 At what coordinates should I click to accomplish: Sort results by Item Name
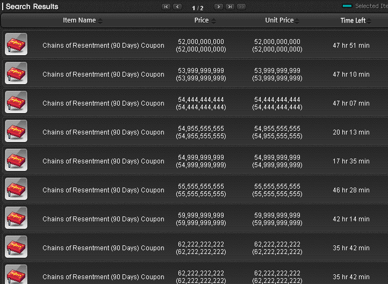click(82, 20)
